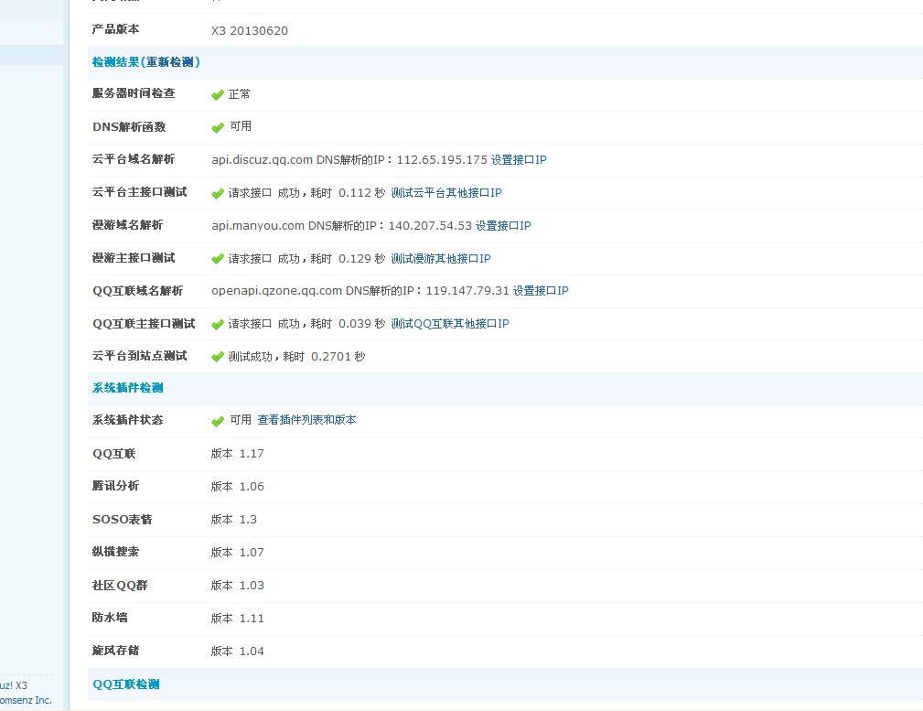923x711 pixels.
Task: Select the SOSO表情 plugin label
Action: pyautogui.click(x=123, y=520)
